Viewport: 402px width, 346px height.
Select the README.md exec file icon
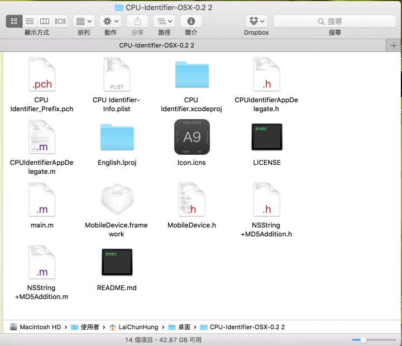coord(117,262)
